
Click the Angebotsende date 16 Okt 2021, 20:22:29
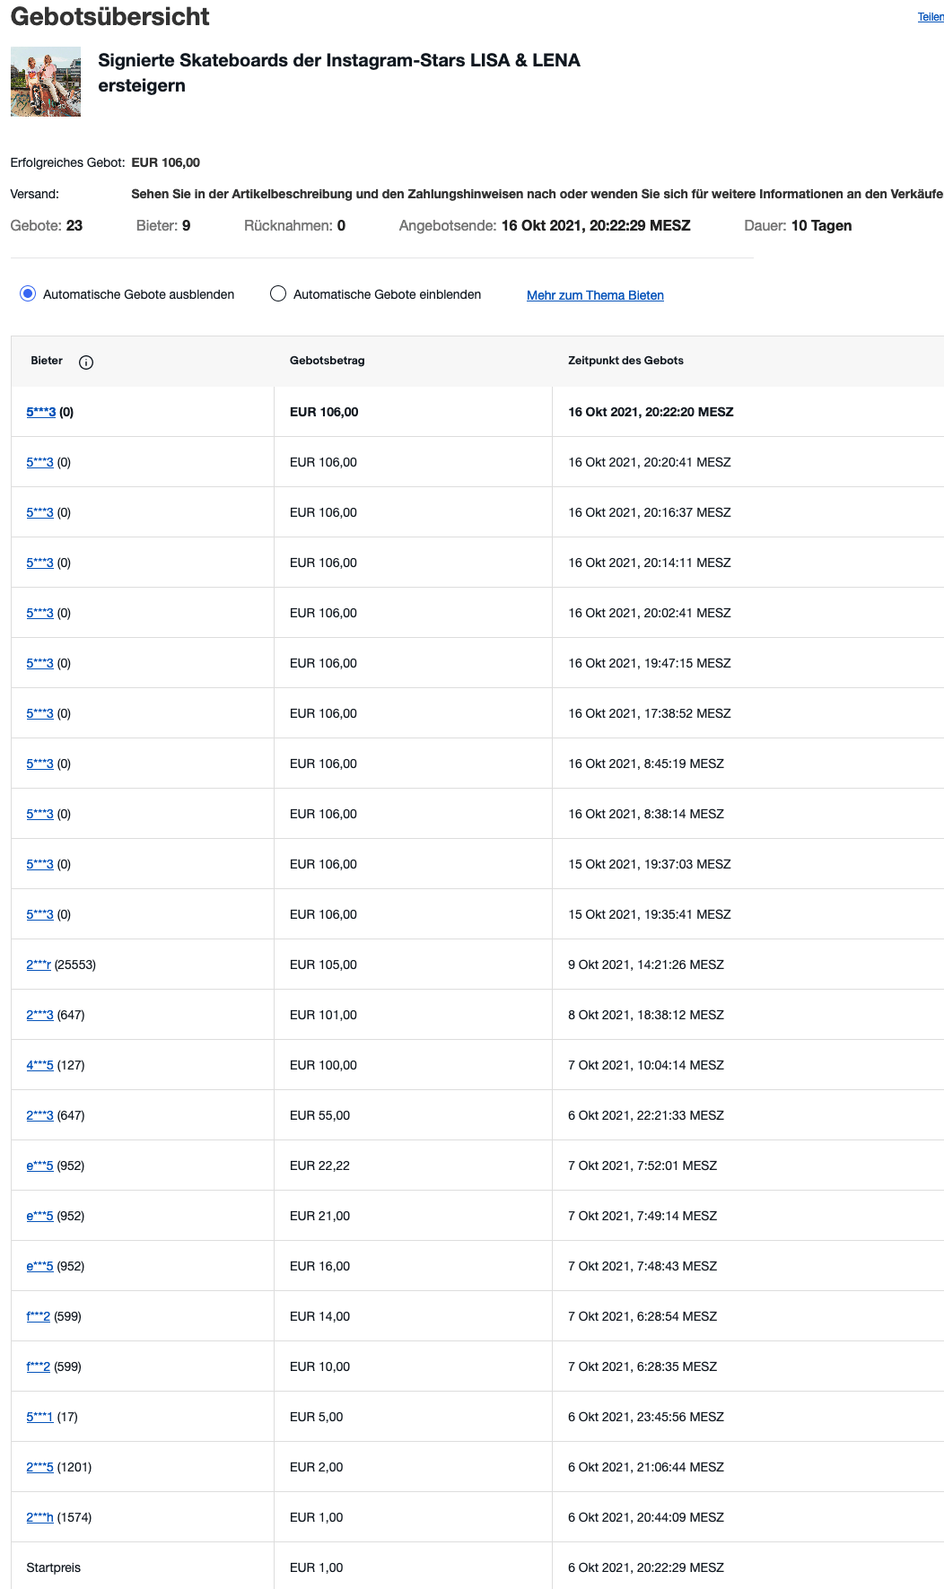(x=596, y=225)
